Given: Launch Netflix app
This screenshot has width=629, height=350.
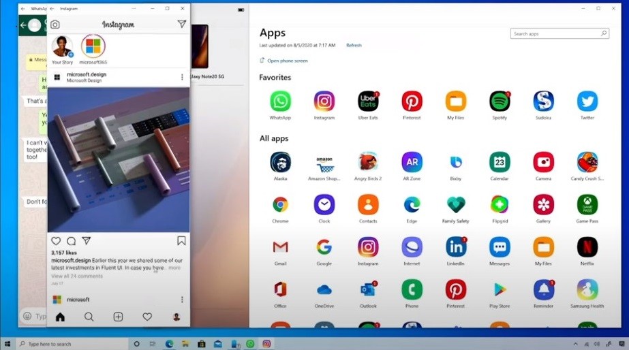Looking at the screenshot, I should (x=587, y=247).
